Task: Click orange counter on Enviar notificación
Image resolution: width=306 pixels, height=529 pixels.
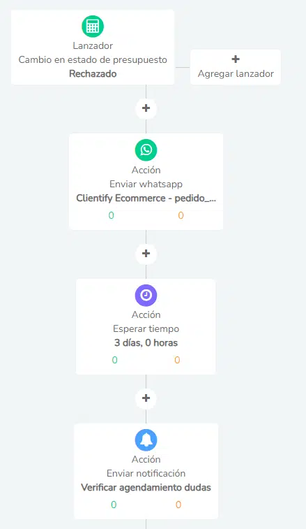Action: coord(178,505)
